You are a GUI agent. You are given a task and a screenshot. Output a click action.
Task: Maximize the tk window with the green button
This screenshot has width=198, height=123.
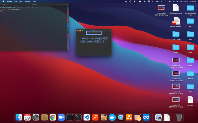pyautogui.click(x=82, y=31)
